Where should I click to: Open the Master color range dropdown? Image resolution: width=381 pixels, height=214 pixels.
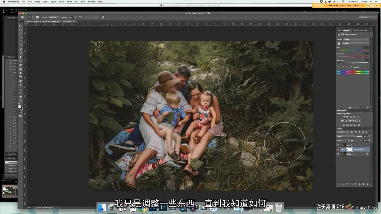point(355,43)
